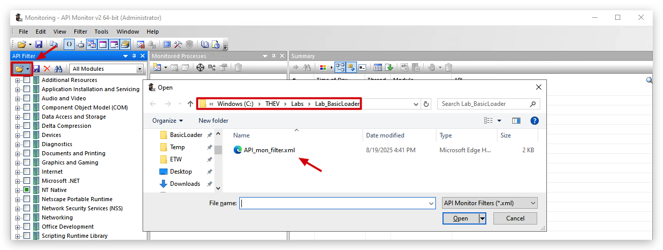Open the Edit menu
663x250 pixels.
[41, 32]
